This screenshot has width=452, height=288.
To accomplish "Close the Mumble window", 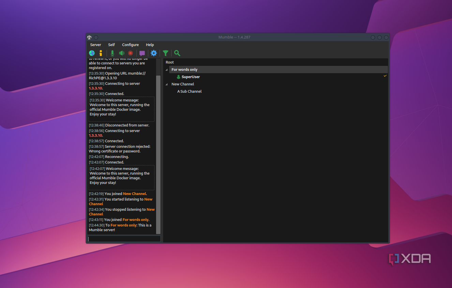I will point(386,37).
